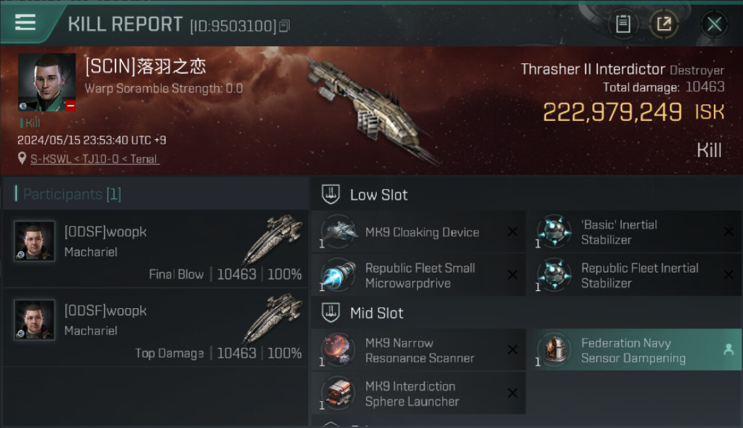
Task: Share kill report via export icon
Action: click(664, 24)
